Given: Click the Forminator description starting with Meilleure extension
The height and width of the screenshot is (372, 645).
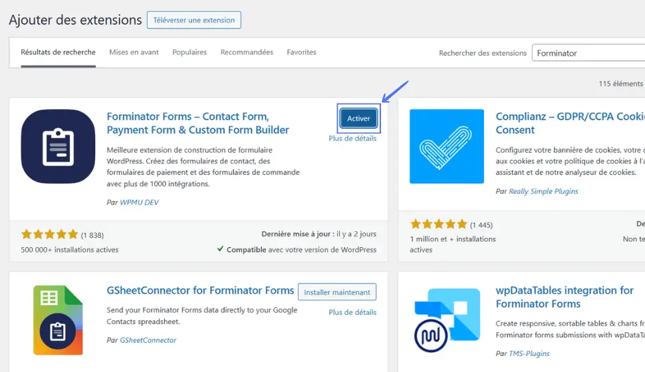Looking at the screenshot, I should click(x=203, y=167).
